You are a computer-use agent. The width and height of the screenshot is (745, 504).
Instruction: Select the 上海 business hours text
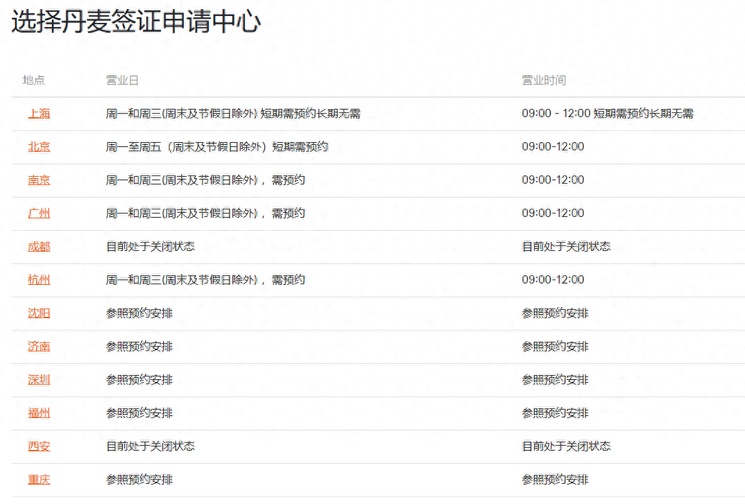point(627,113)
